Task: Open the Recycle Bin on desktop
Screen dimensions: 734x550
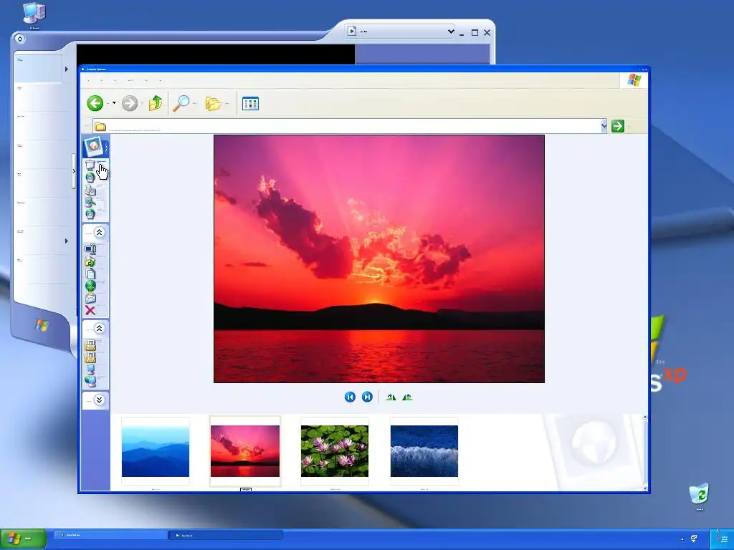Action: pyautogui.click(x=700, y=496)
